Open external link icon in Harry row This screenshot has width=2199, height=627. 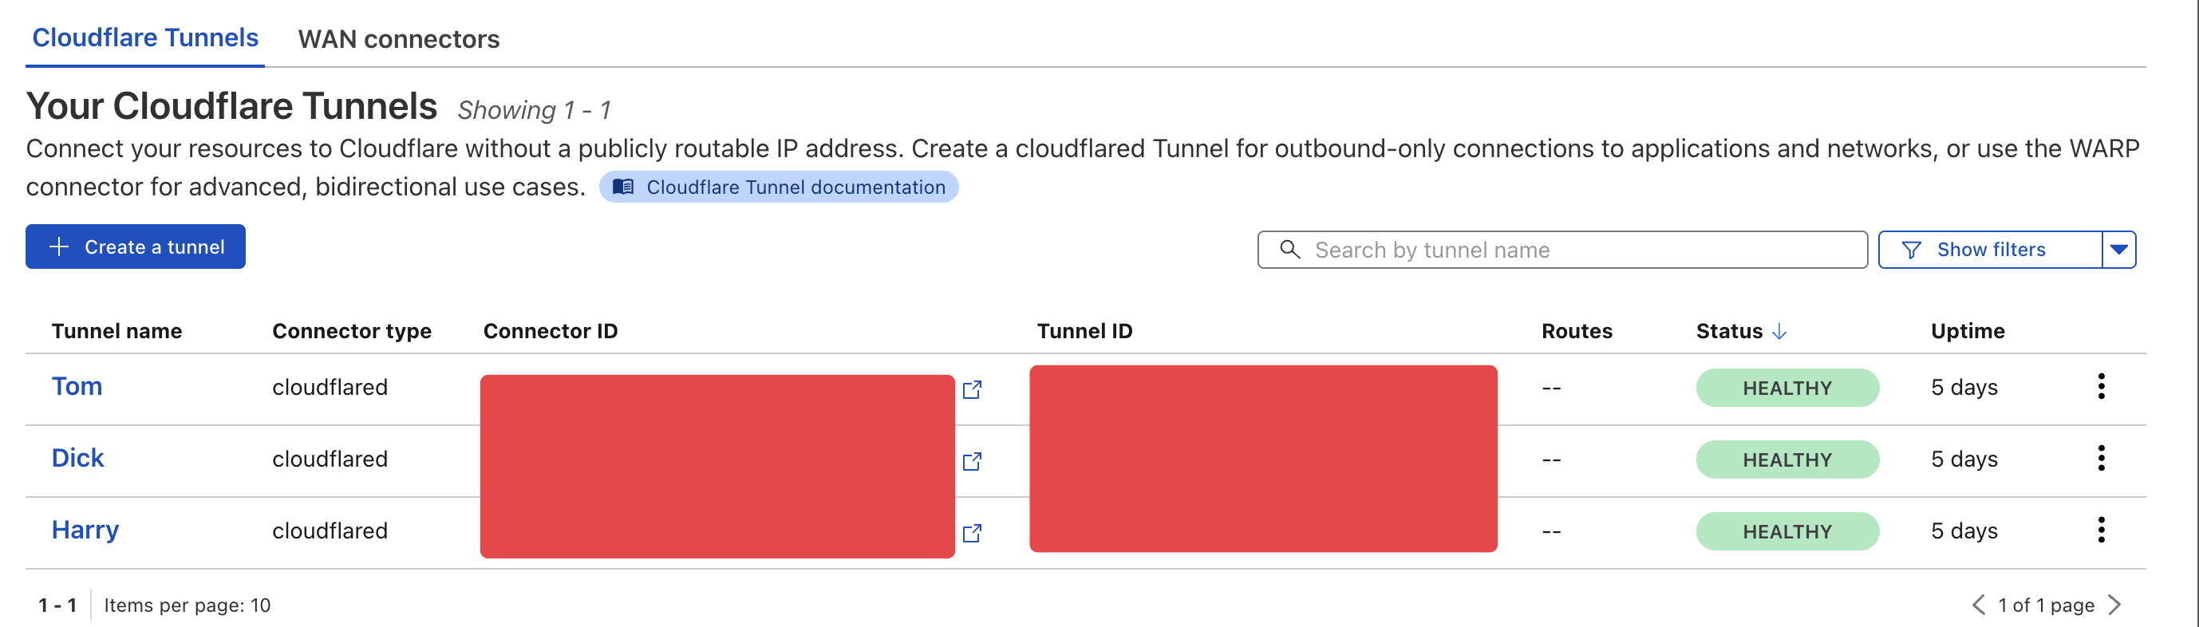(972, 533)
